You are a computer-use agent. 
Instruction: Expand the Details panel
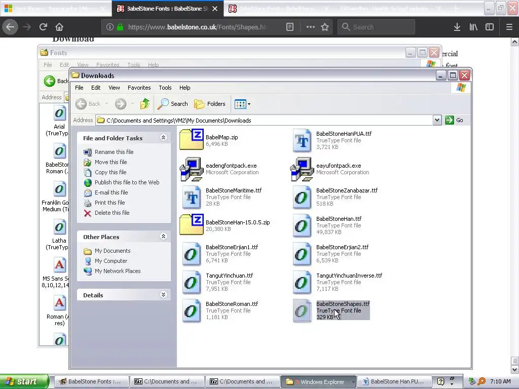click(x=164, y=294)
